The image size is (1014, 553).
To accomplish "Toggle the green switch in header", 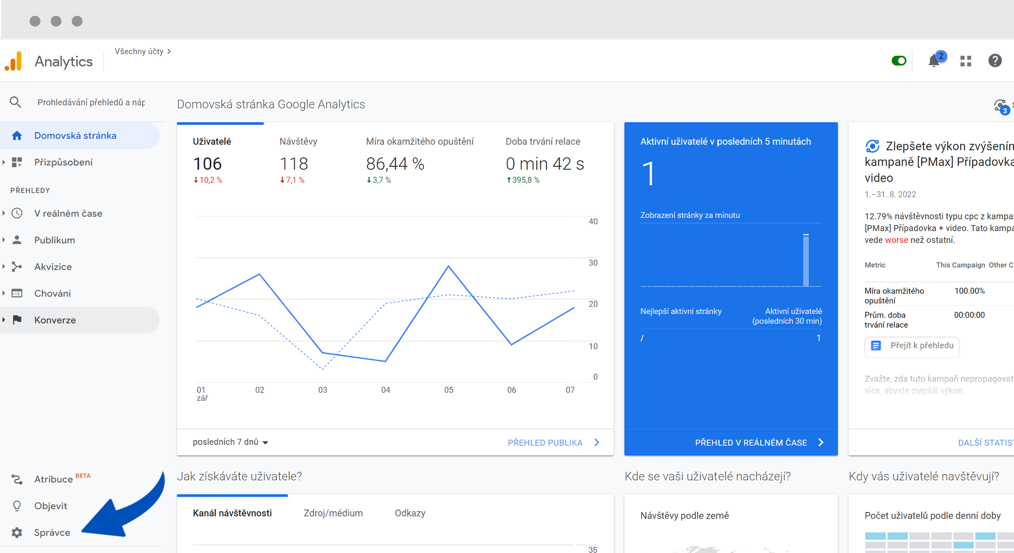I will tap(899, 61).
